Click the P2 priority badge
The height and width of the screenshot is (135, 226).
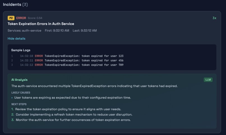[11, 18]
